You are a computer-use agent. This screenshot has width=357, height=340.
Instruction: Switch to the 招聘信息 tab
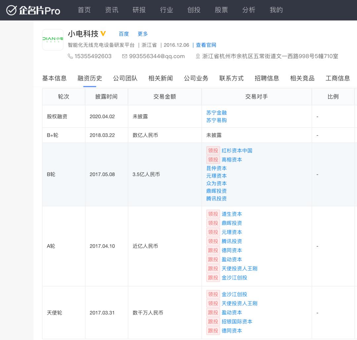pos(267,78)
